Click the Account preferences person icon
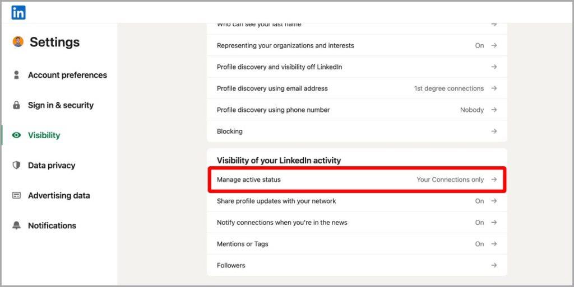This screenshot has height=287, width=574. click(x=16, y=75)
